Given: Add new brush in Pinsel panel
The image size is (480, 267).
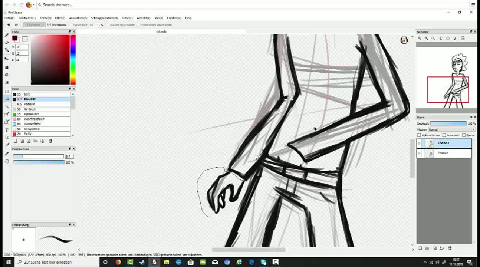Looking at the screenshot, I should [15, 141].
